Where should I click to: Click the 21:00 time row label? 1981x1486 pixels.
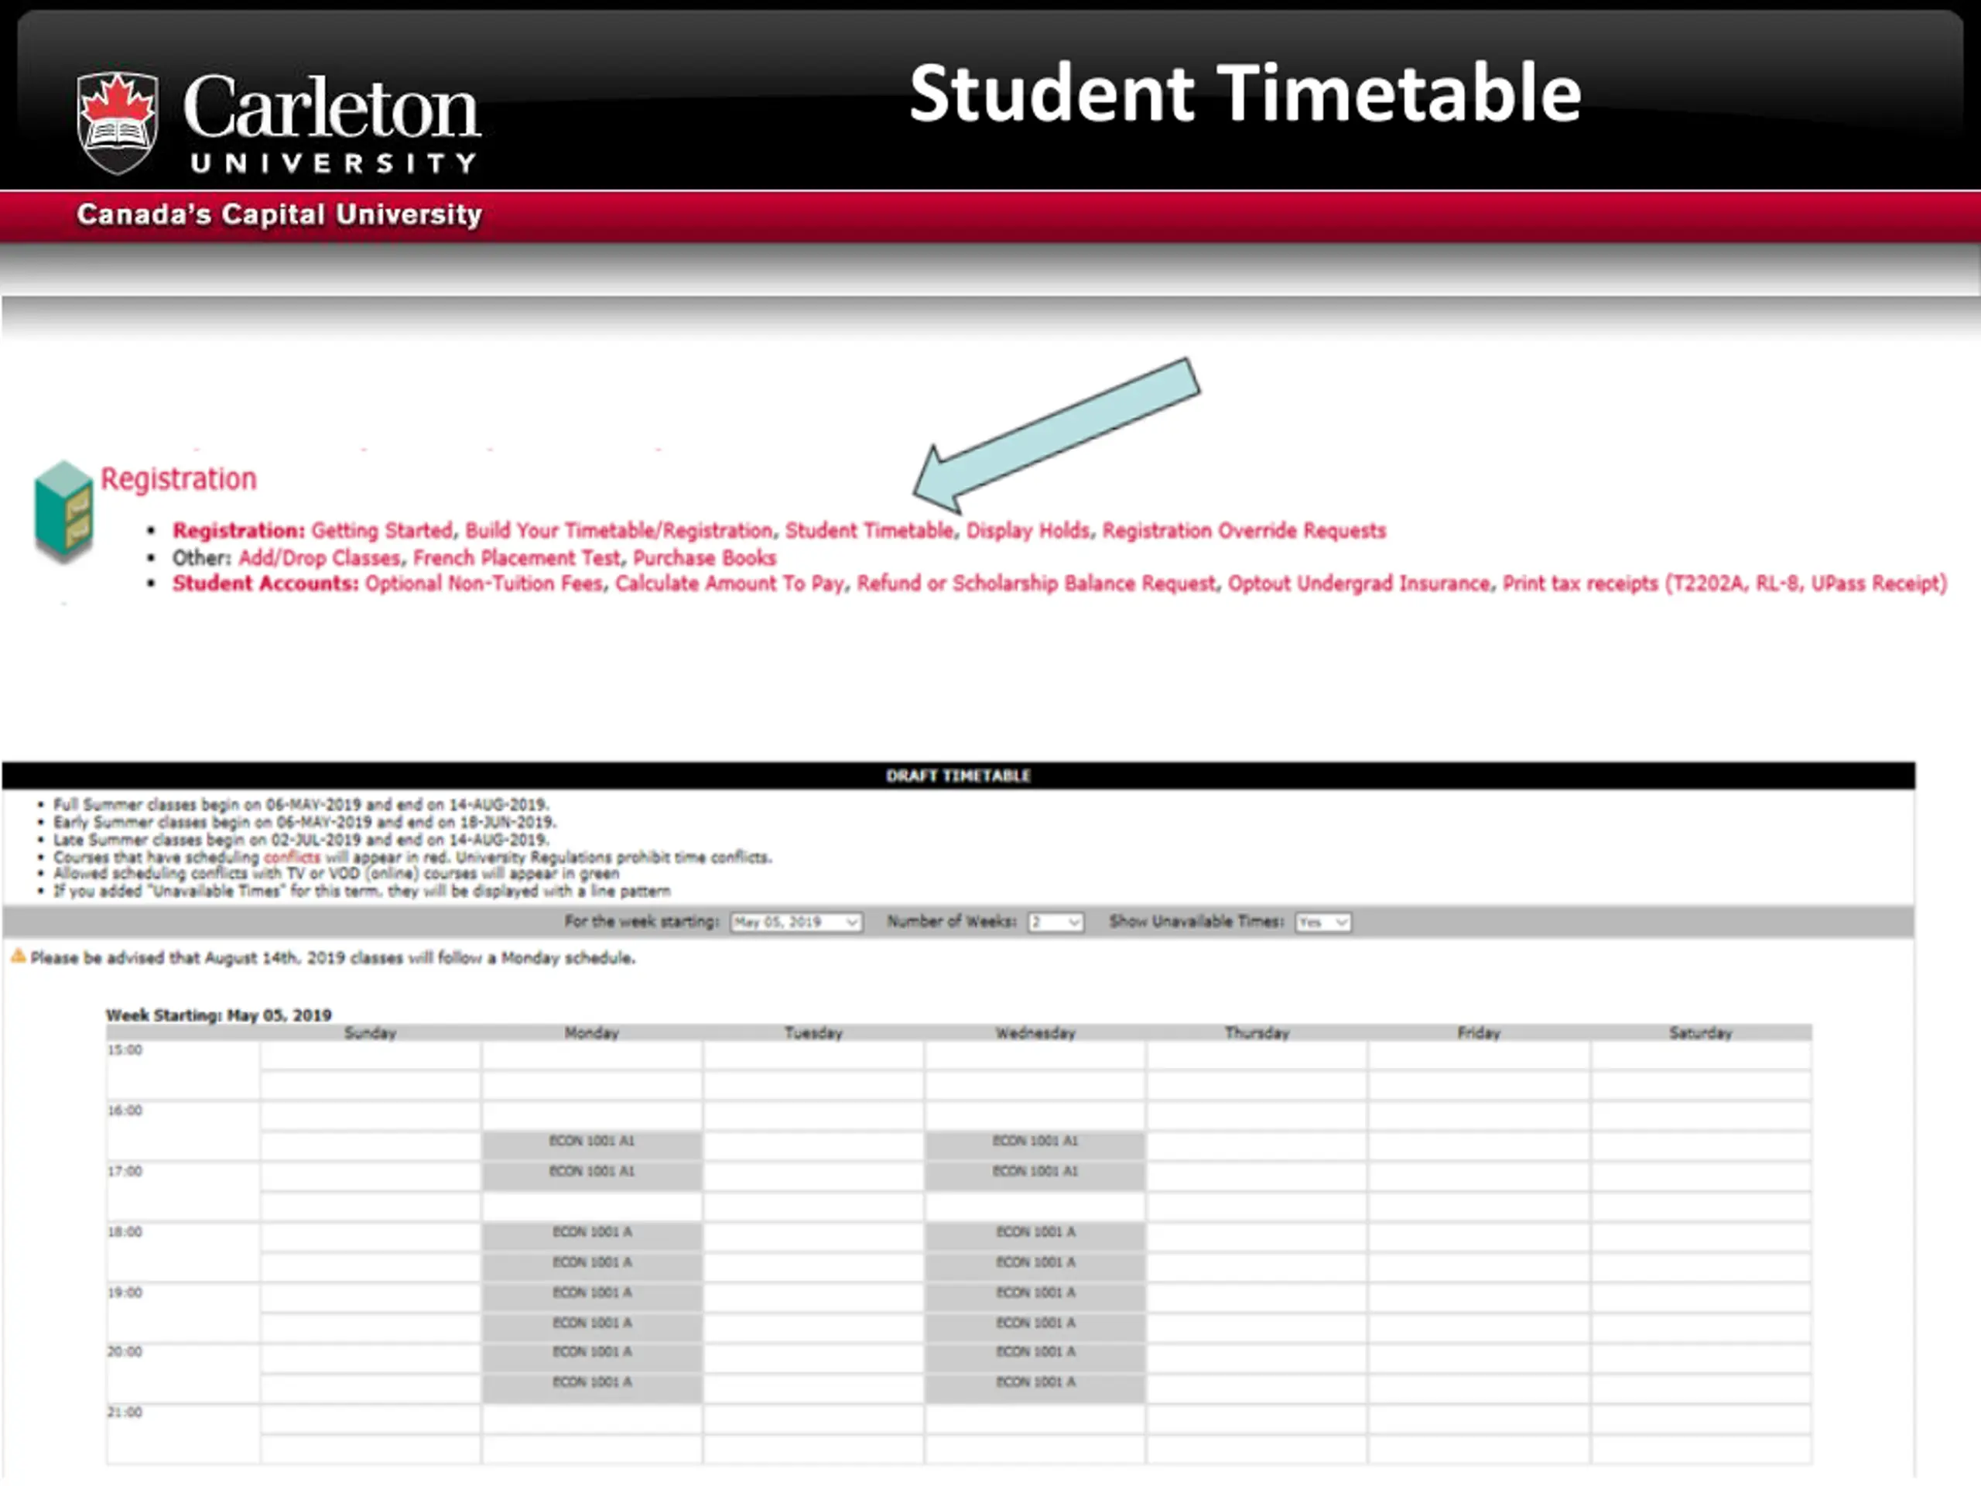125,1412
